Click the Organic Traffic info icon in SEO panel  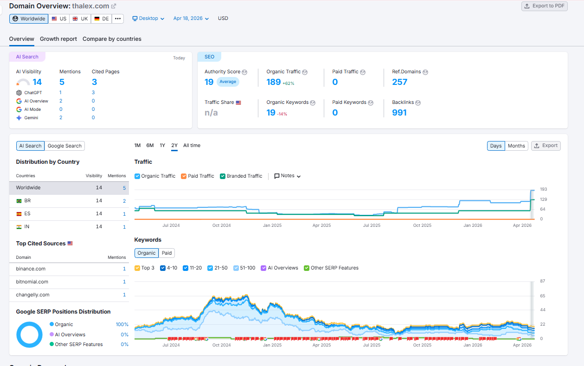pyautogui.click(x=305, y=72)
